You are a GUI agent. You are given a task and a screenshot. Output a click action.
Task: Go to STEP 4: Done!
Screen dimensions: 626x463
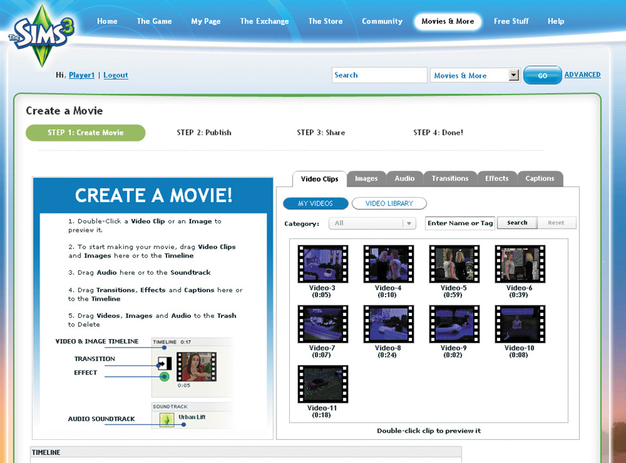pos(438,132)
